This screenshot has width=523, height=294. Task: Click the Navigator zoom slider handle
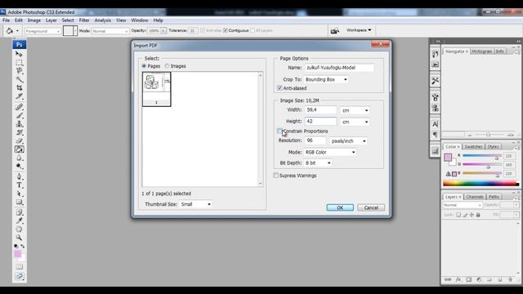(x=488, y=135)
